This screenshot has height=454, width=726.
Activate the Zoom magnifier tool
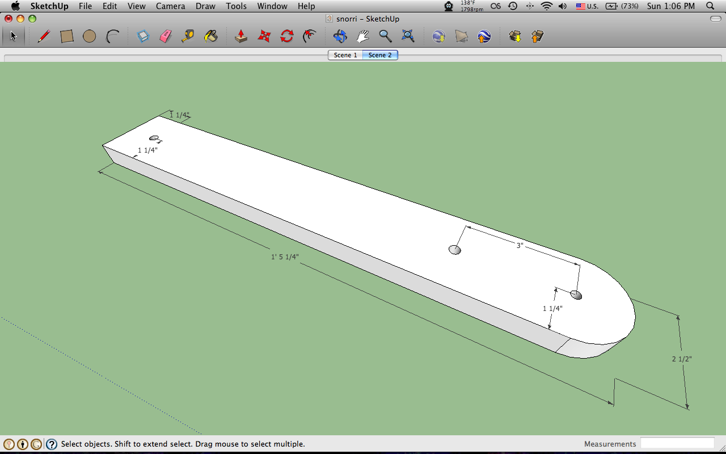click(x=385, y=36)
